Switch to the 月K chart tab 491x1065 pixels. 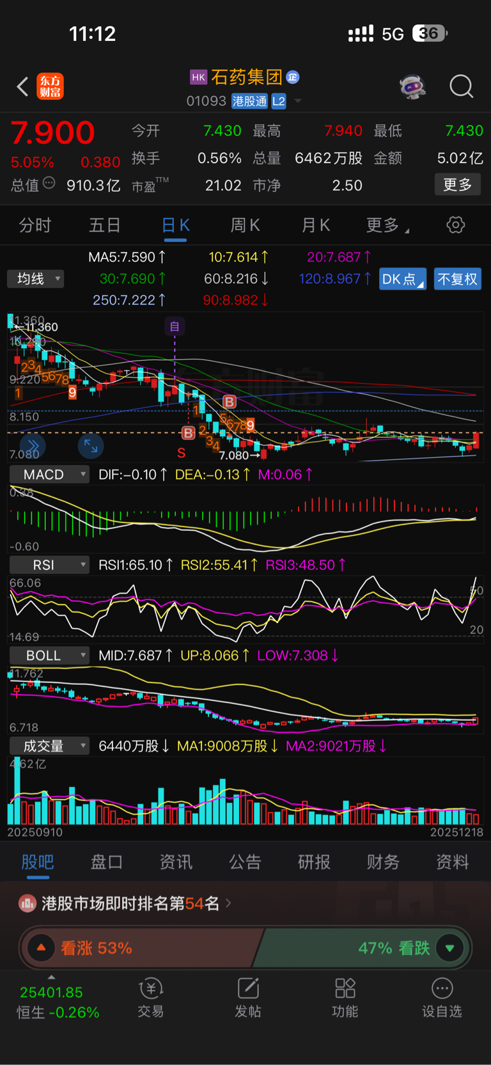(316, 225)
